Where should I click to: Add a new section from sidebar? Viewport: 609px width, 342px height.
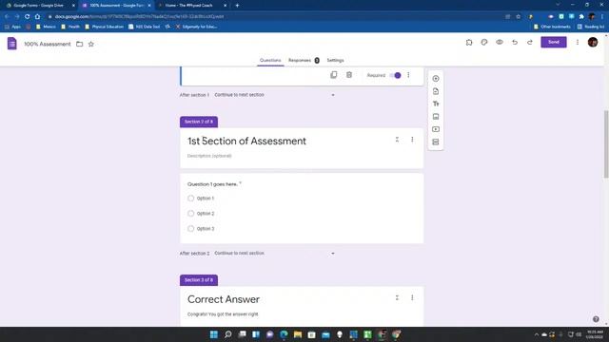(x=436, y=142)
